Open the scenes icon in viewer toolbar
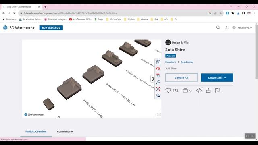 158,62
